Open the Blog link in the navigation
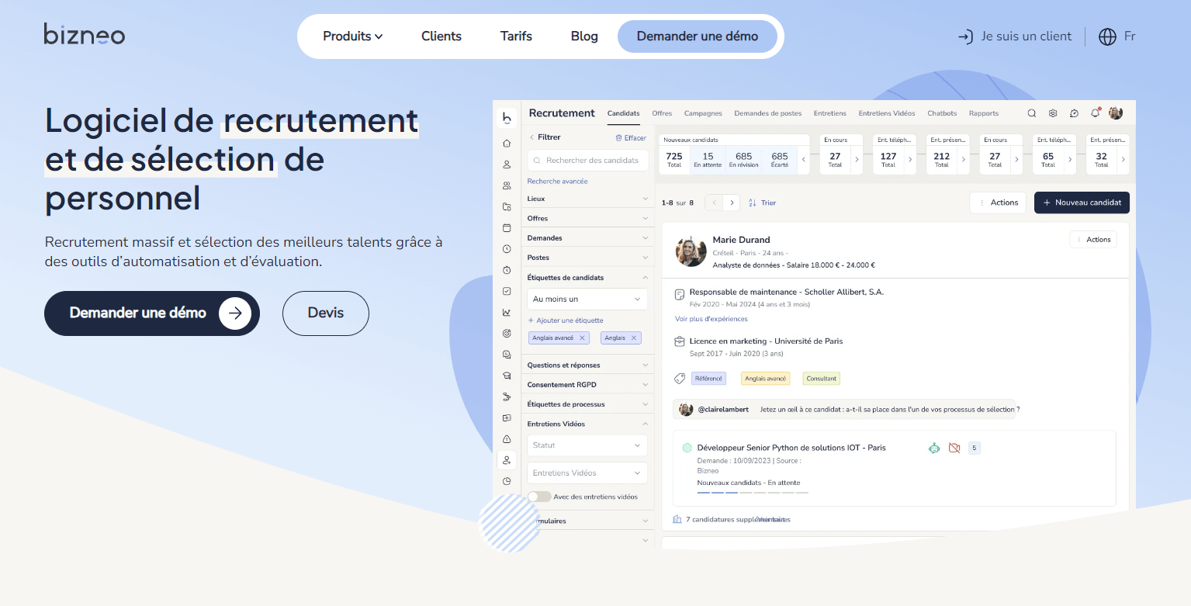 [x=584, y=36]
